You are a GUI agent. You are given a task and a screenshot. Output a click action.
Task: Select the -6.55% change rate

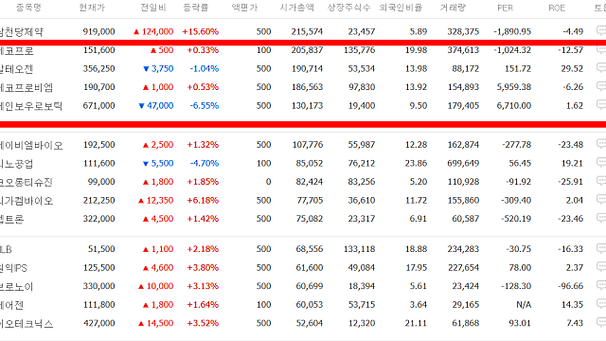point(205,105)
